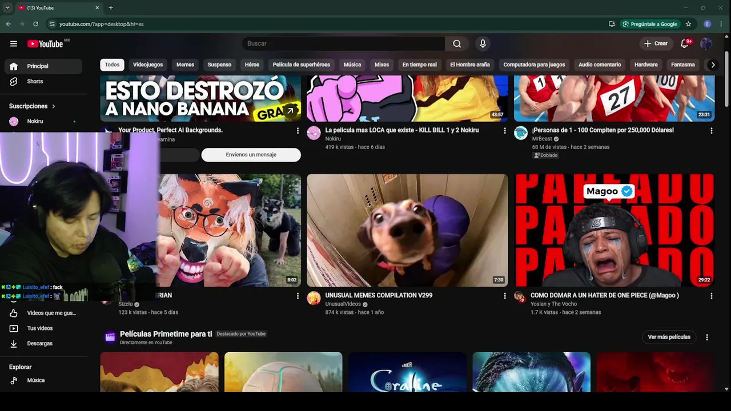Open the Magoo crying thumbnail
Image resolution: width=731 pixels, height=411 pixels.
[x=614, y=230]
